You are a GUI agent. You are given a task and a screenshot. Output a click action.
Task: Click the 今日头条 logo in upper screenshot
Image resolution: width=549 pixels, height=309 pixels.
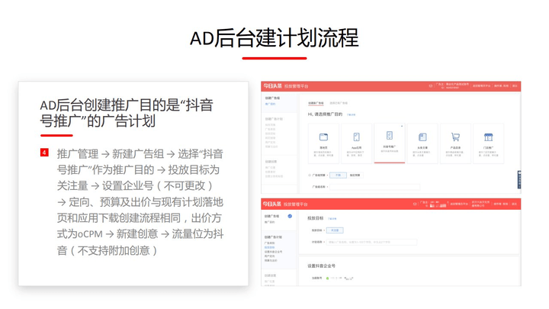[271, 87]
